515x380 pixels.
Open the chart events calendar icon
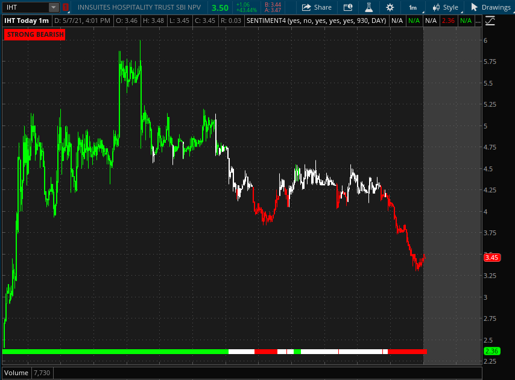click(x=348, y=7)
